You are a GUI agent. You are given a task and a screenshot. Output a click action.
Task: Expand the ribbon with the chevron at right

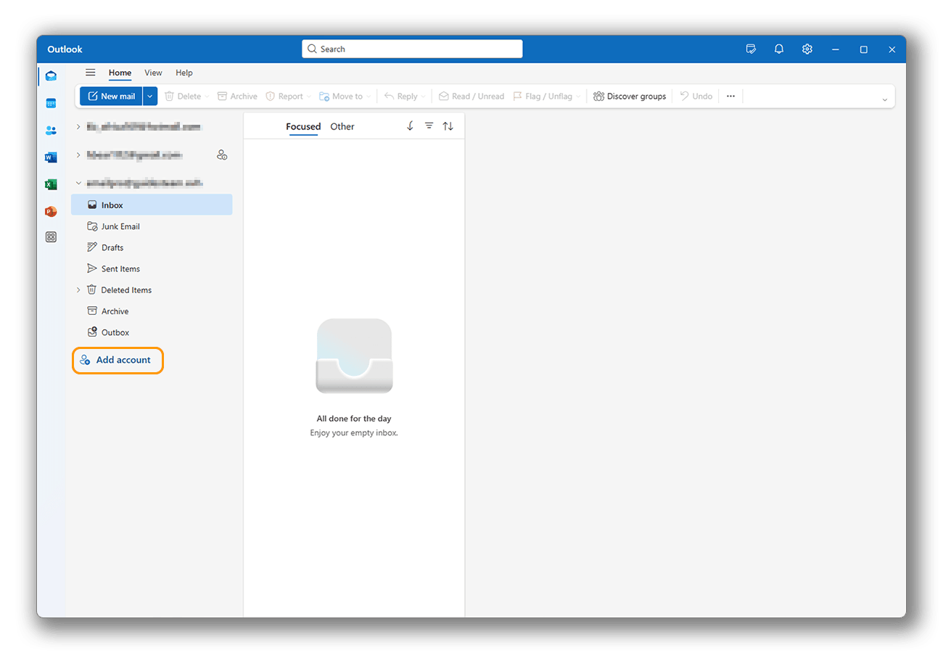[885, 99]
